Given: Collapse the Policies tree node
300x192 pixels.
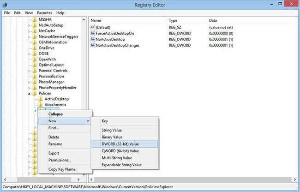Looking at the screenshot, I should 29,94.
